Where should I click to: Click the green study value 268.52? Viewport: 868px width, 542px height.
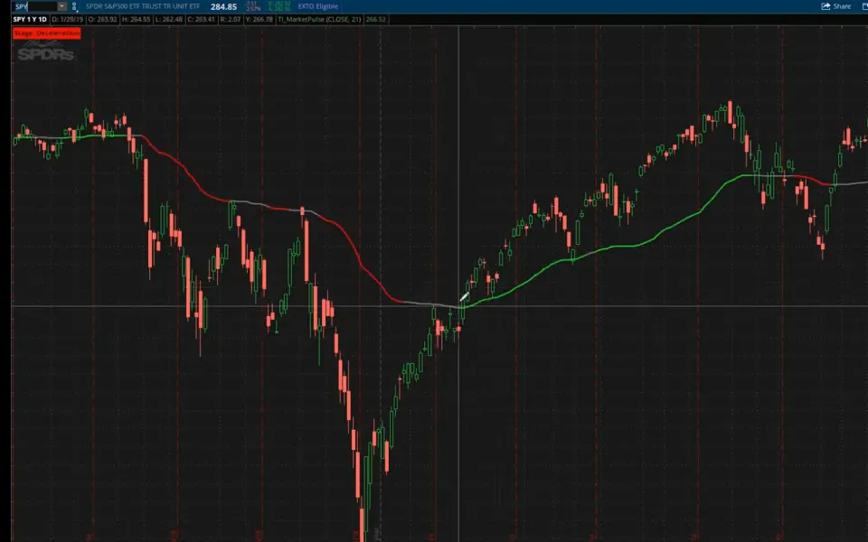pos(376,19)
